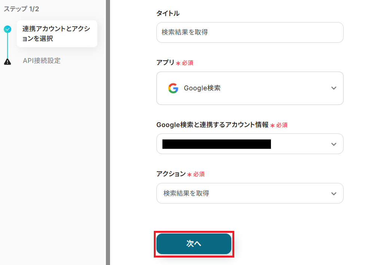
Task: Click the teal checkmark step icon
Action: (x=7, y=29)
